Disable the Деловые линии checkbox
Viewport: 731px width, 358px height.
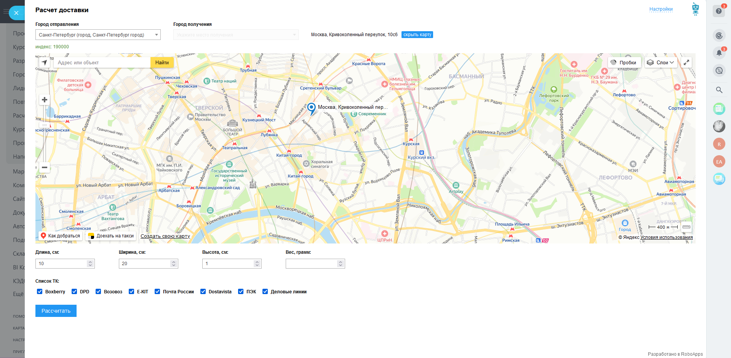click(x=265, y=291)
